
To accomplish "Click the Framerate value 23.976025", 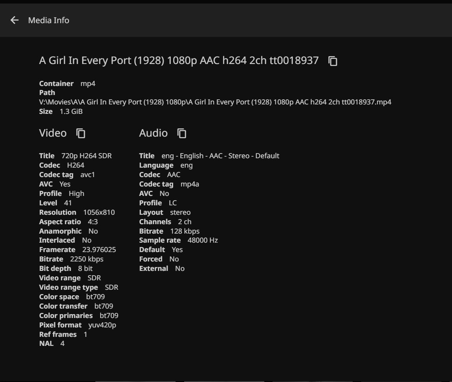I will [99, 250].
